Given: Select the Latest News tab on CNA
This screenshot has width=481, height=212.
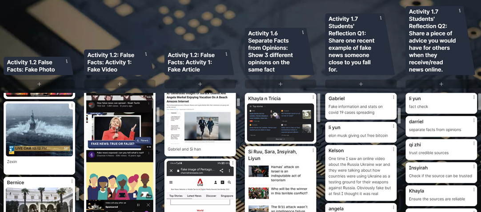Looking at the screenshot, I should pyautogui.click(x=194, y=196).
